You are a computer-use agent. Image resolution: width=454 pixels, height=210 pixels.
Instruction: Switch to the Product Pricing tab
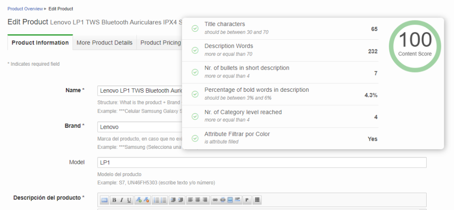point(161,43)
